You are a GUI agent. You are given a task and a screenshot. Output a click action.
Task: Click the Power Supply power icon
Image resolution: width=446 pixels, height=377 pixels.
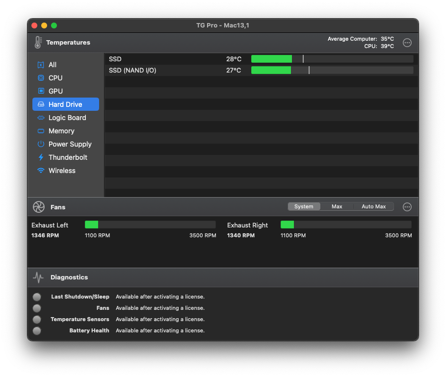41,144
